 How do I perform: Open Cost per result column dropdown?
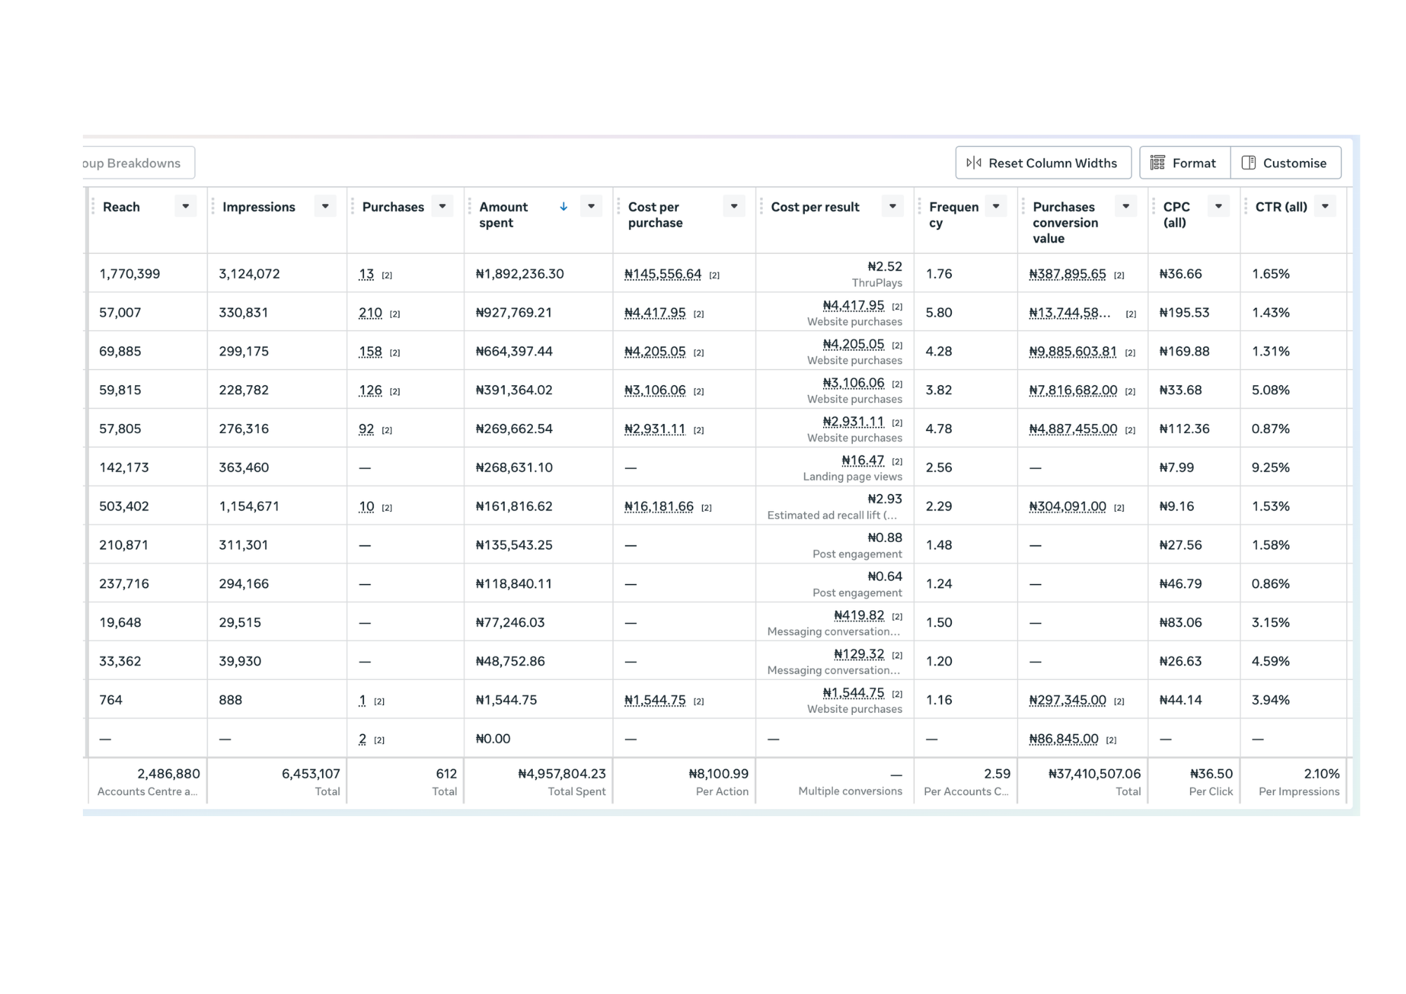point(893,207)
